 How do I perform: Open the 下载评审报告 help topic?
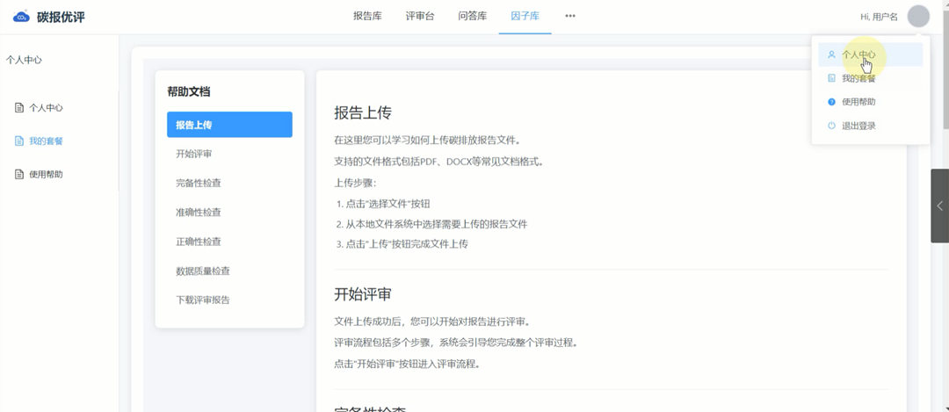(x=203, y=300)
